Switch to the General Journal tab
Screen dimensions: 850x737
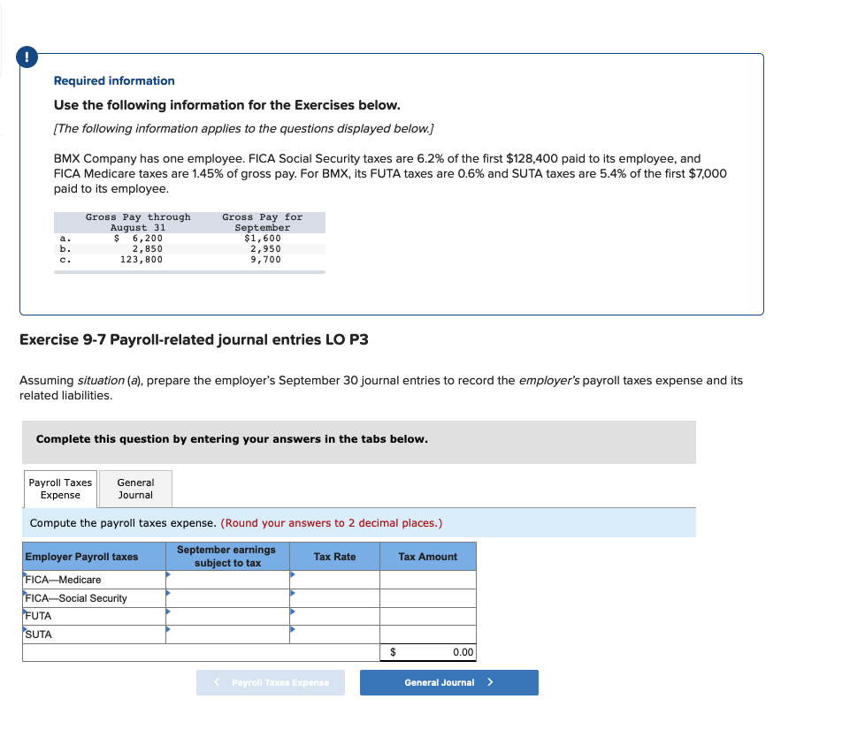[134, 489]
